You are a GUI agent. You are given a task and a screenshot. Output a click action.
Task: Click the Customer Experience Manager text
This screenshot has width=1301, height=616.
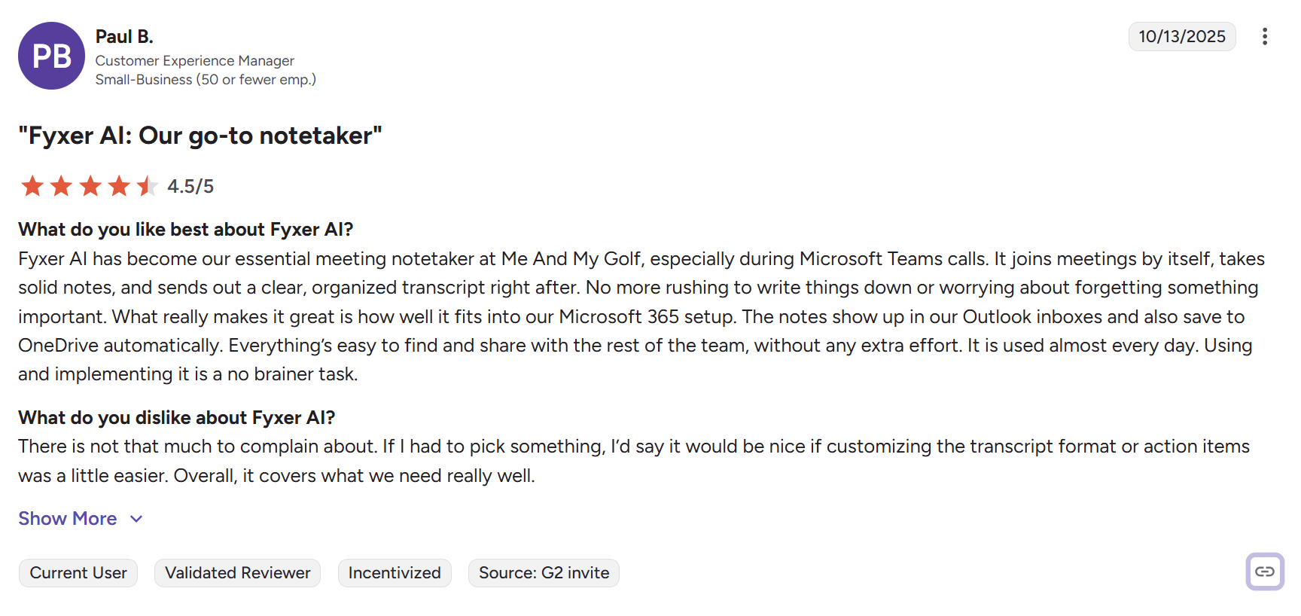click(194, 60)
